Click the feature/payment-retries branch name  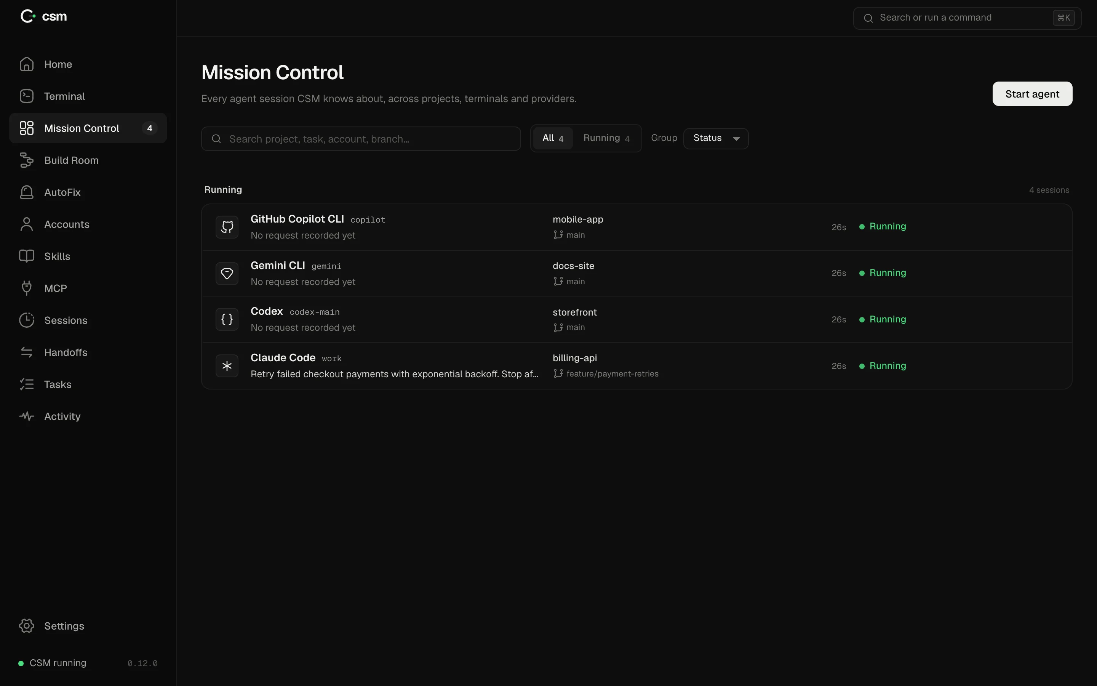tap(612, 374)
